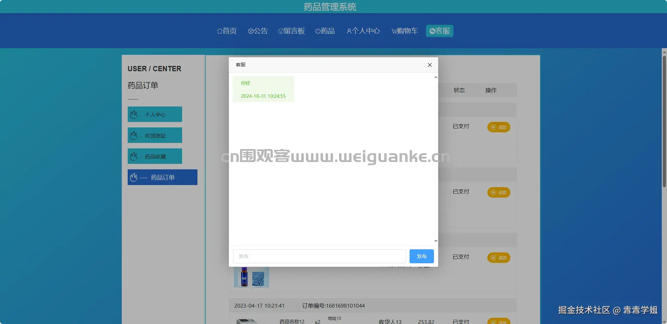The width and height of the screenshot is (667, 324).
Task: Click the 药品管理系统 page title
Action: point(330,7)
